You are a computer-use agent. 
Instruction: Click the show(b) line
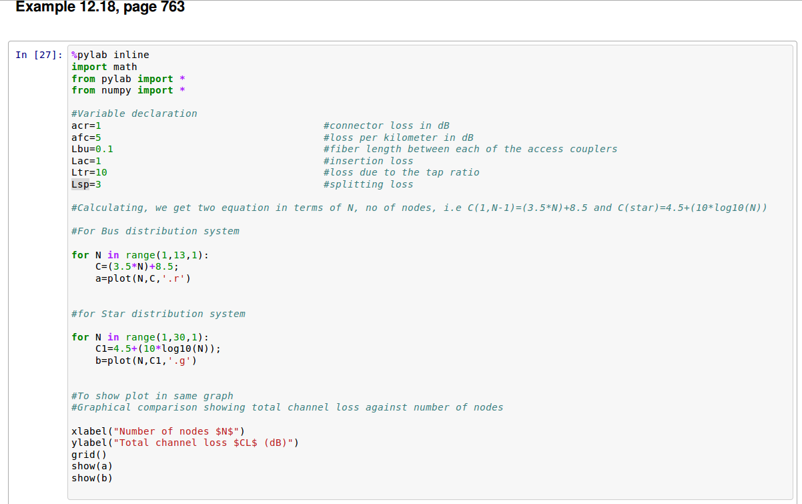click(92, 478)
